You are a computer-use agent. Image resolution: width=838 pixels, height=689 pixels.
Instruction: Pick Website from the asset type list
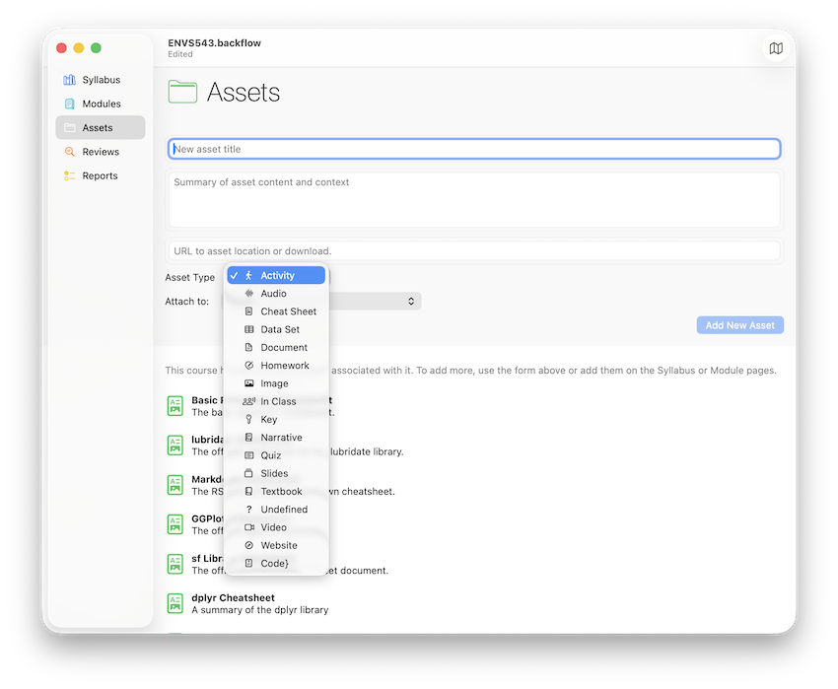point(278,545)
